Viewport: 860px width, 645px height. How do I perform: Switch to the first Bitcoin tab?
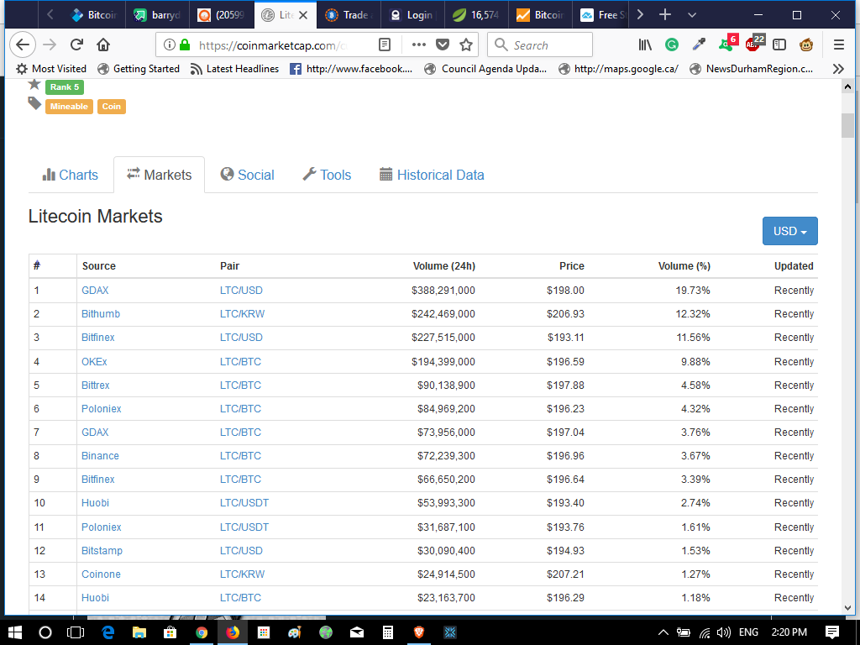94,15
